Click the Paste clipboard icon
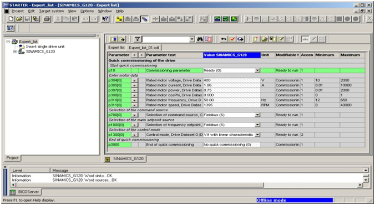The image size is (375, 205). click(75, 19)
